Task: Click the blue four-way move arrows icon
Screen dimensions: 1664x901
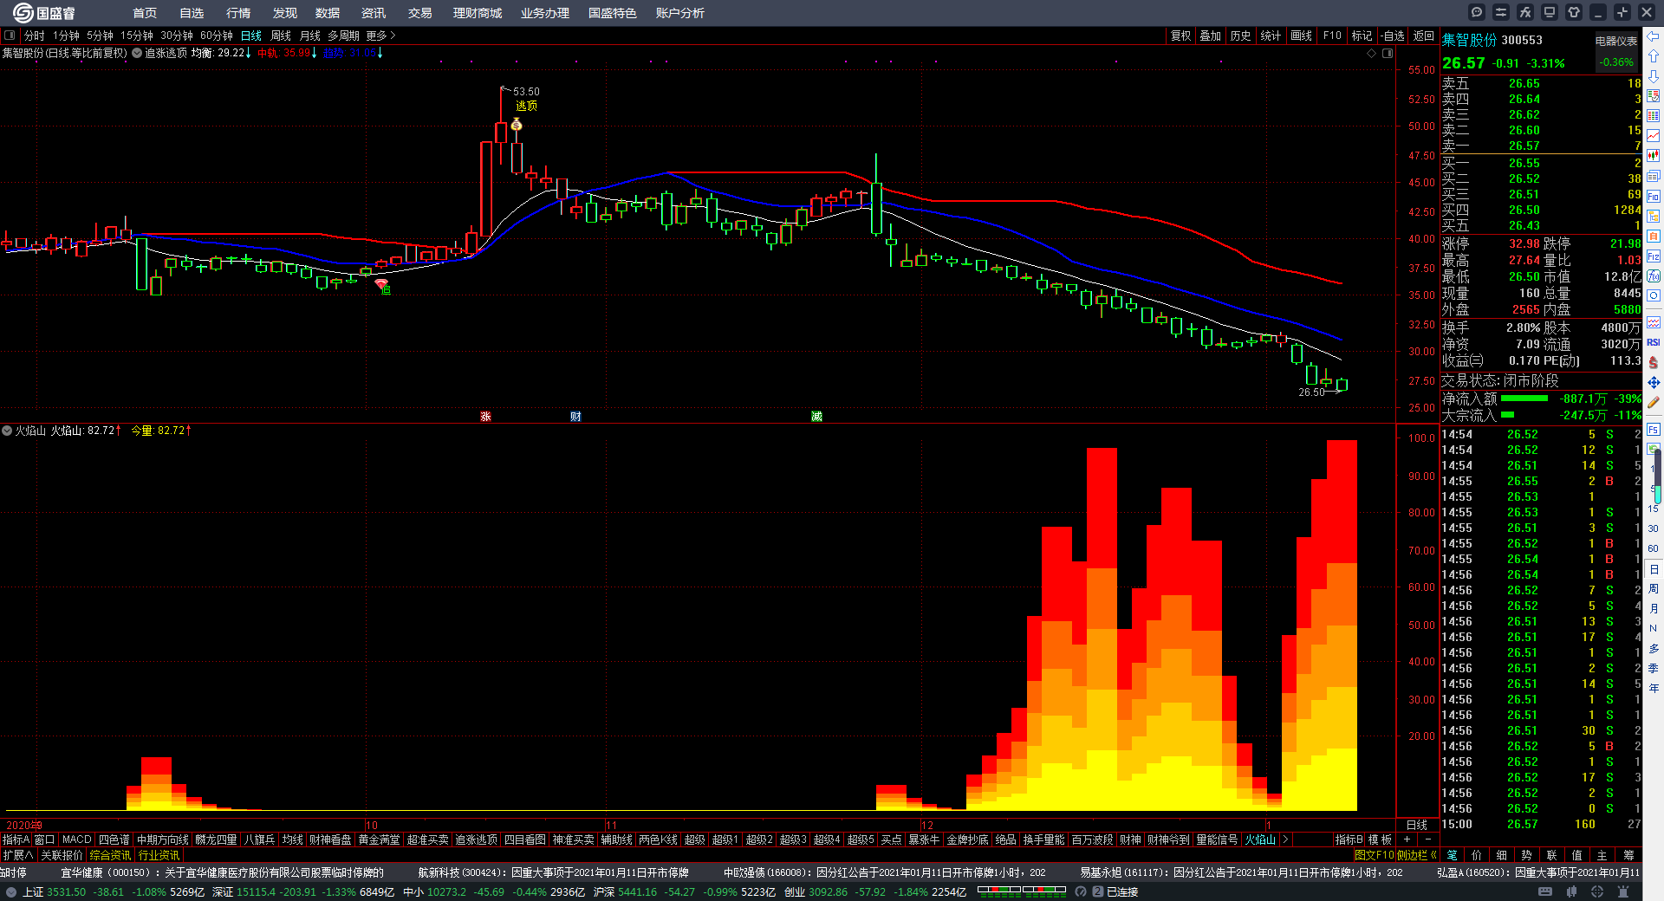Action: coord(1654,382)
